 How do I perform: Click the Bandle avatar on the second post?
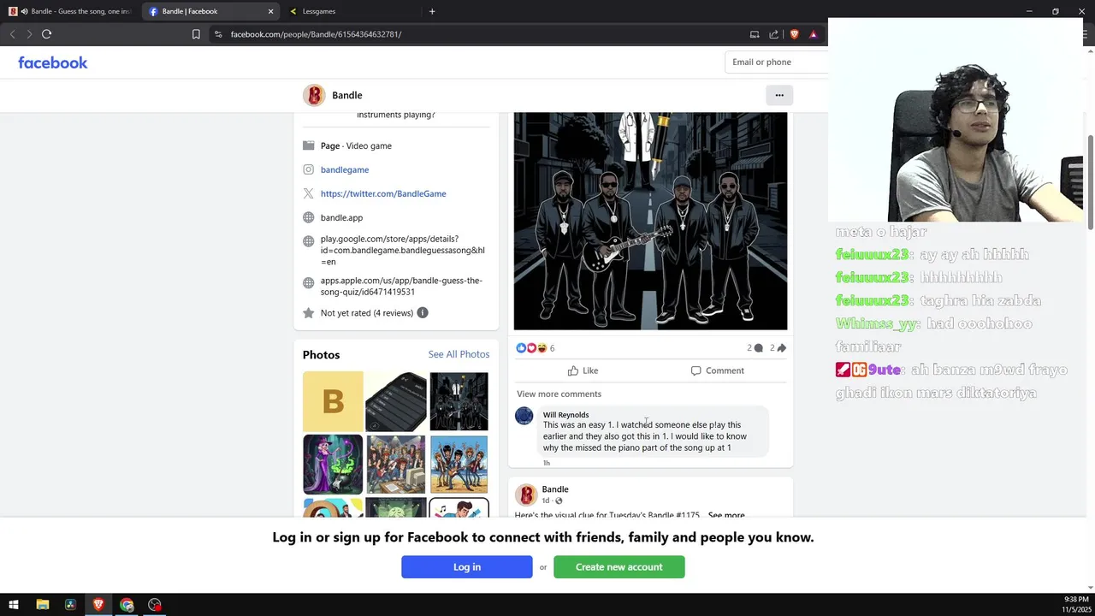click(x=526, y=495)
